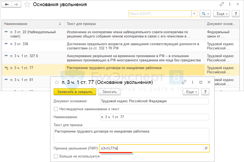Clear the search field with X
Screen dimensions: 244x162
tap(194, 14)
